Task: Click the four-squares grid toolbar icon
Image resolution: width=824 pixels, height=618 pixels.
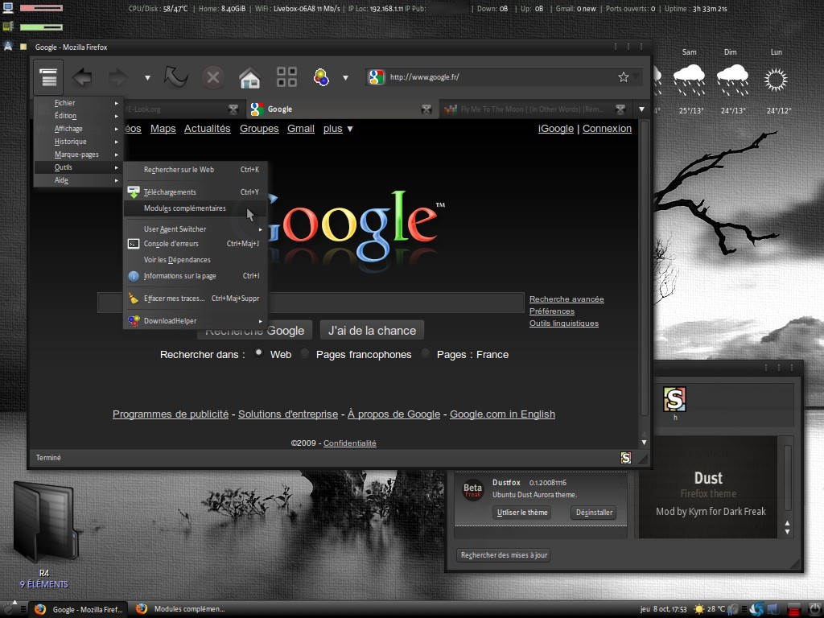Action: coord(286,76)
